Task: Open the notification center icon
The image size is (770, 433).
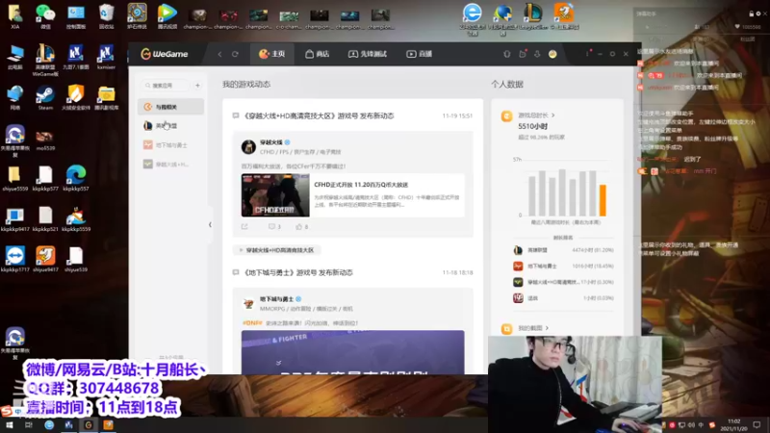Action: [757, 425]
